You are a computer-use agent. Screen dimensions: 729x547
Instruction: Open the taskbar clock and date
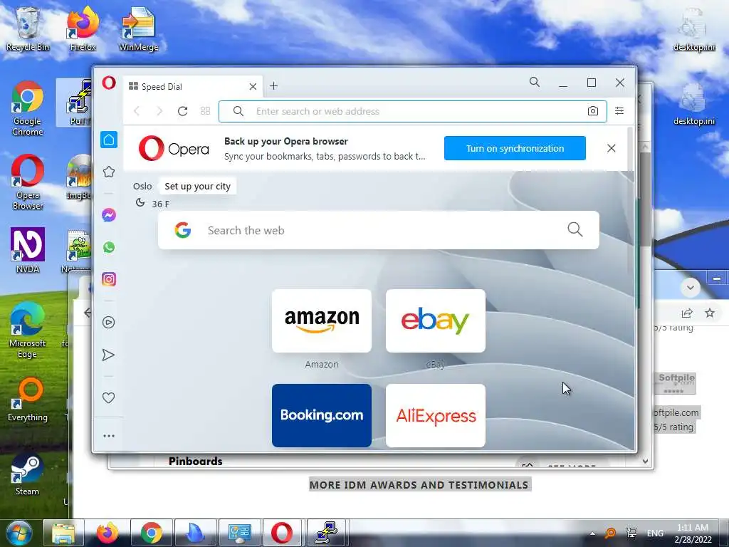pyautogui.click(x=693, y=533)
